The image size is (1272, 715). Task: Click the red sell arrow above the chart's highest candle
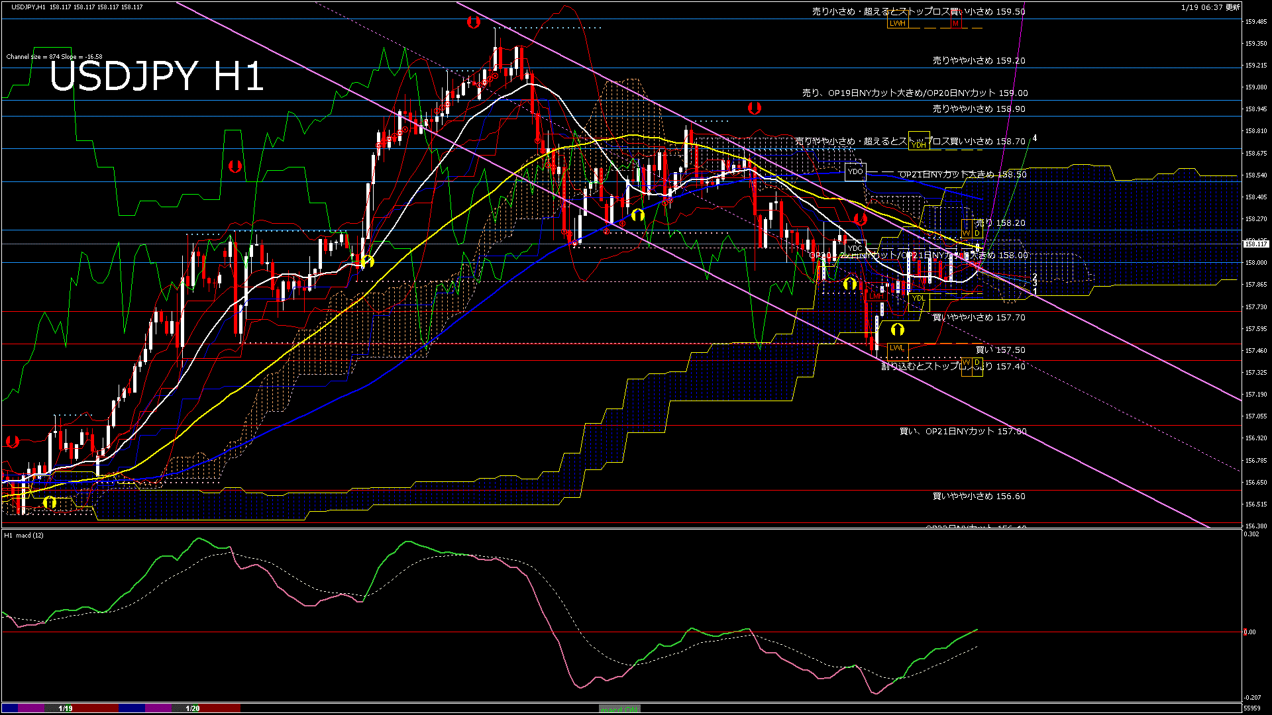[x=473, y=23]
